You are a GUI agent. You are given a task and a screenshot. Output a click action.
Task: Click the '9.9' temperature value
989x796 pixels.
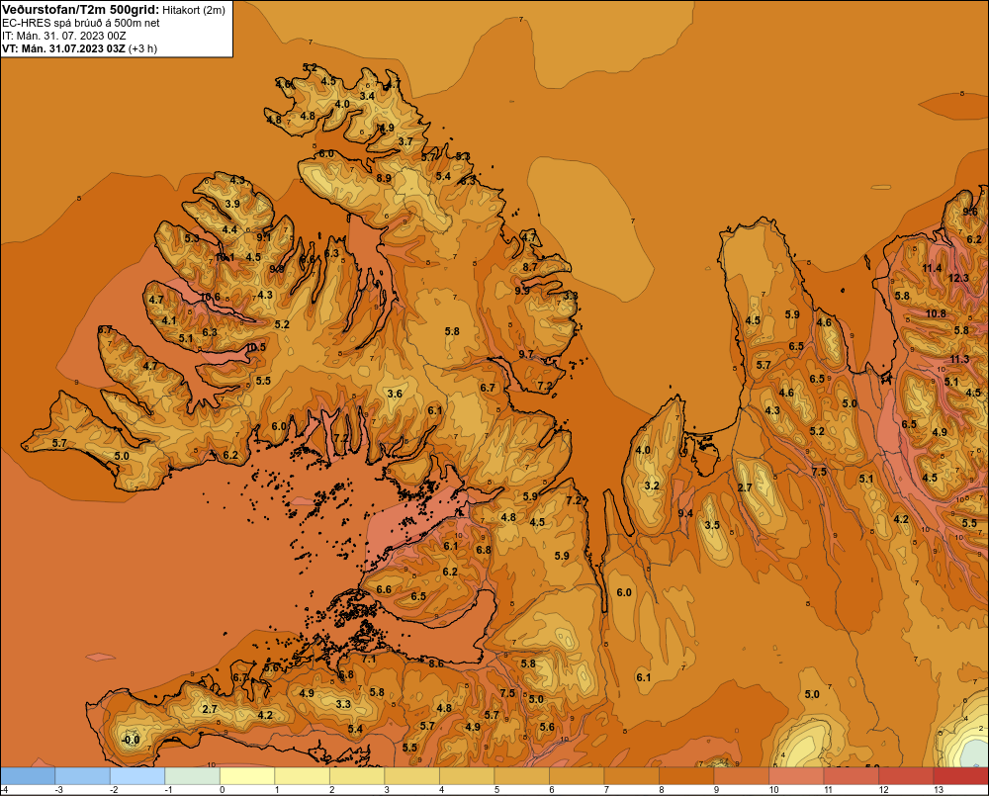(521, 291)
